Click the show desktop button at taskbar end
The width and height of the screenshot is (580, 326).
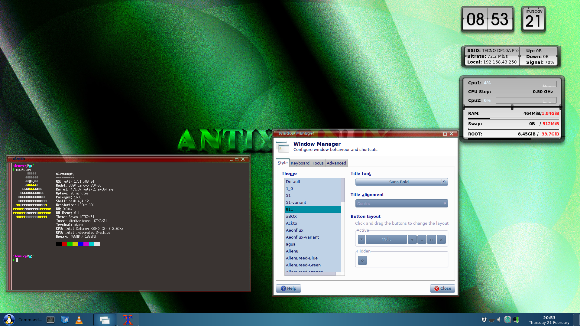(x=576, y=320)
